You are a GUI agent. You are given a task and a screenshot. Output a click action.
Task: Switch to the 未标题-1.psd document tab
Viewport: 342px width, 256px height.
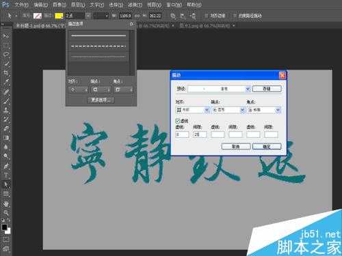(40, 26)
